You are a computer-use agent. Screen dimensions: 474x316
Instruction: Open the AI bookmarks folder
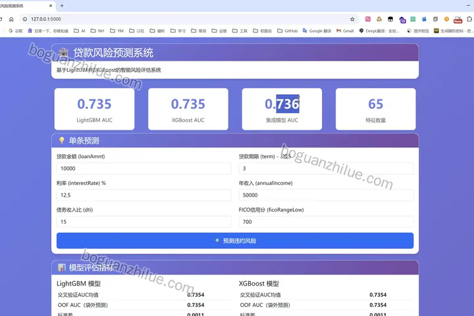coord(80,31)
